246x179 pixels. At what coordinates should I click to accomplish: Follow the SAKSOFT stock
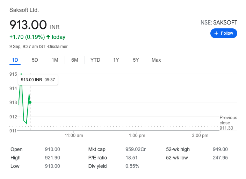coord(224,33)
